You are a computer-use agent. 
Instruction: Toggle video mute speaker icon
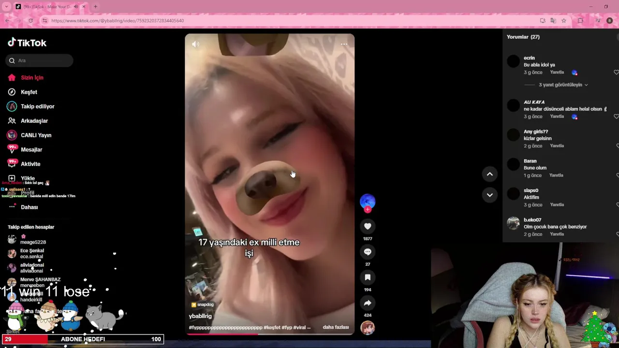coord(195,44)
